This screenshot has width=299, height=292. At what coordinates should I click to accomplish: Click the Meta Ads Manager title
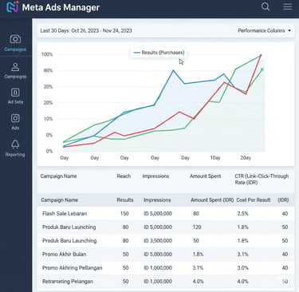coord(61,7)
